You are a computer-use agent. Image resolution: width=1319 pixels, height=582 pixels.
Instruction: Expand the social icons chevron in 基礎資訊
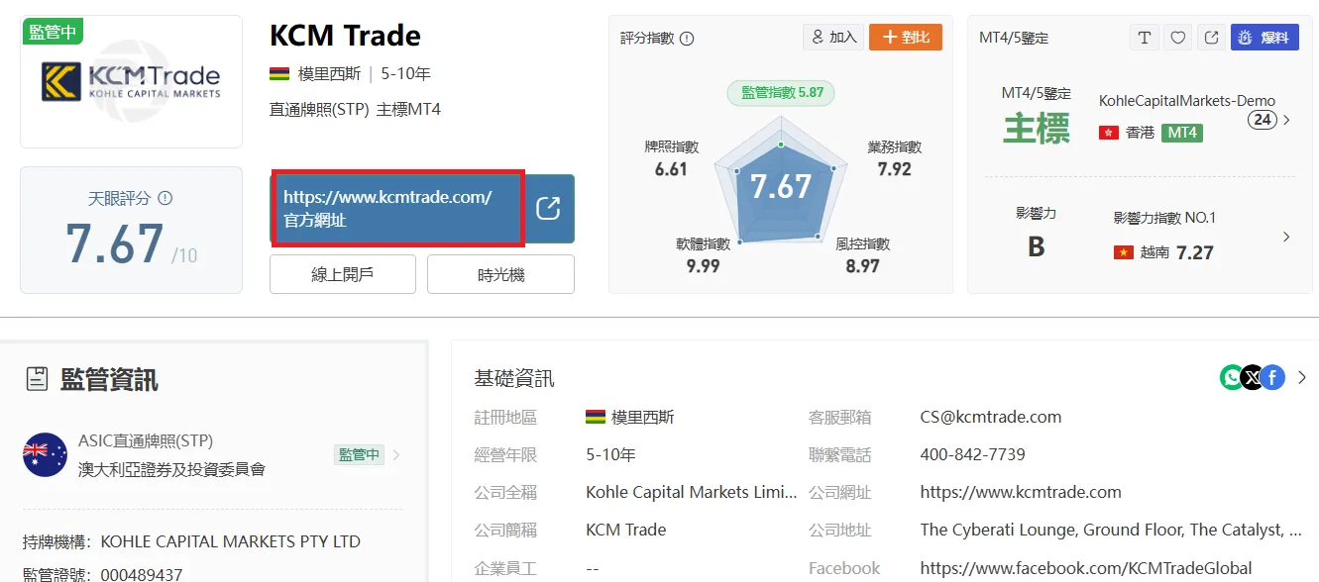coord(1302,377)
